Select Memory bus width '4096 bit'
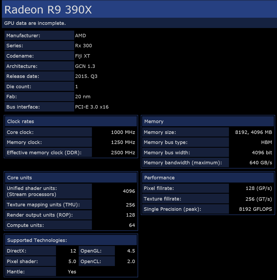 [x=262, y=153]
